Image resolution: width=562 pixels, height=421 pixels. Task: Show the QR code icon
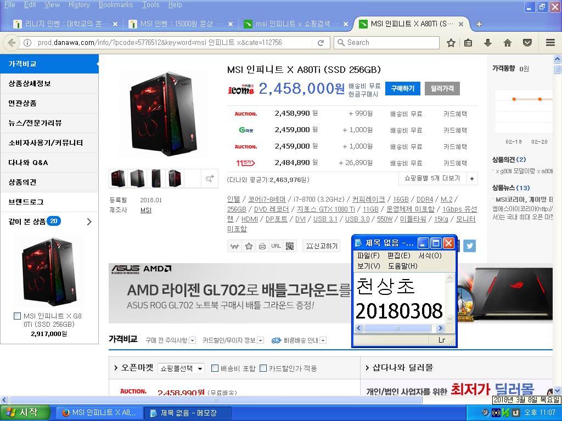(x=290, y=246)
